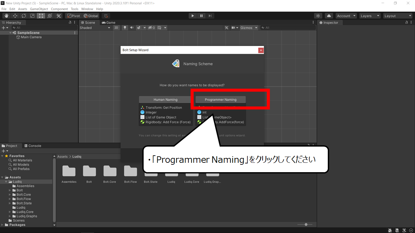Open Layers dropdown
415x233 pixels.
[370, 16]
